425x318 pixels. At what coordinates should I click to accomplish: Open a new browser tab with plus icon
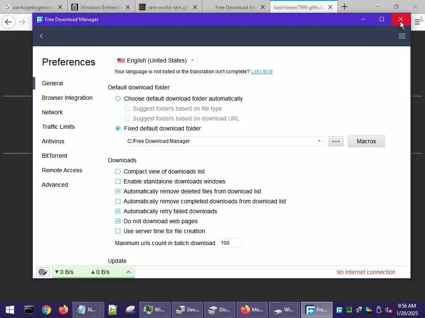344,7
